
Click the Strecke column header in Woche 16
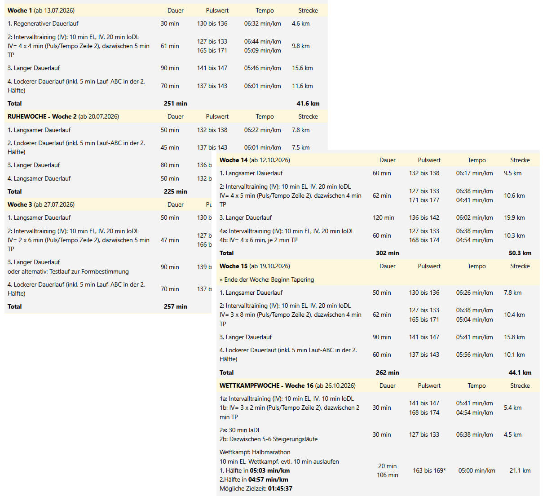point(520,385)
